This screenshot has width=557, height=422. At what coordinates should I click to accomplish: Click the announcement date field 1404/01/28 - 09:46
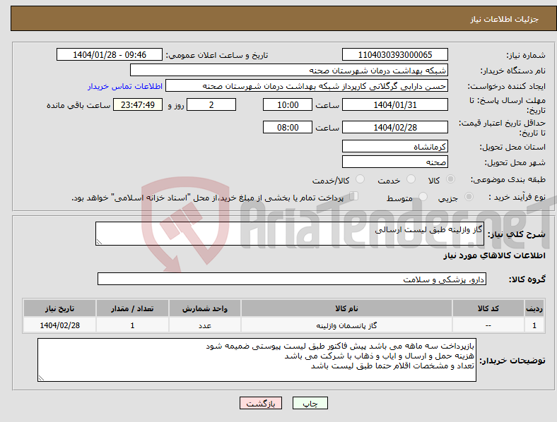click(x=110, y=54)
